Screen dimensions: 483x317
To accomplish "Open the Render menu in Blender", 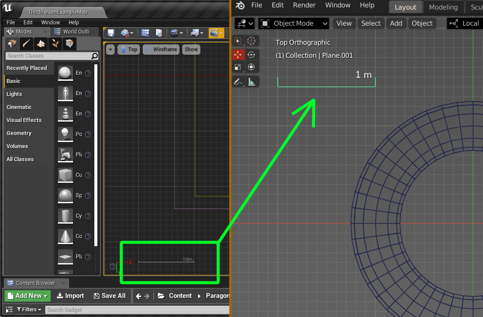I will pos(304,5).
